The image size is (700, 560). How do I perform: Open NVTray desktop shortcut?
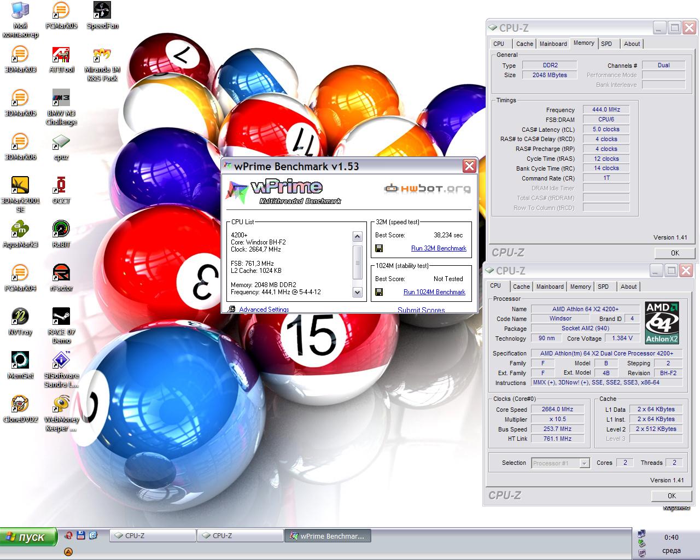[20, 322]
